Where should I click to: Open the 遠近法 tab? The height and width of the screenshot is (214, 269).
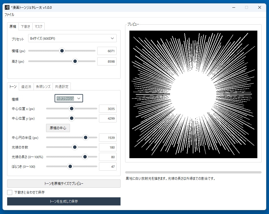[26, 86]
